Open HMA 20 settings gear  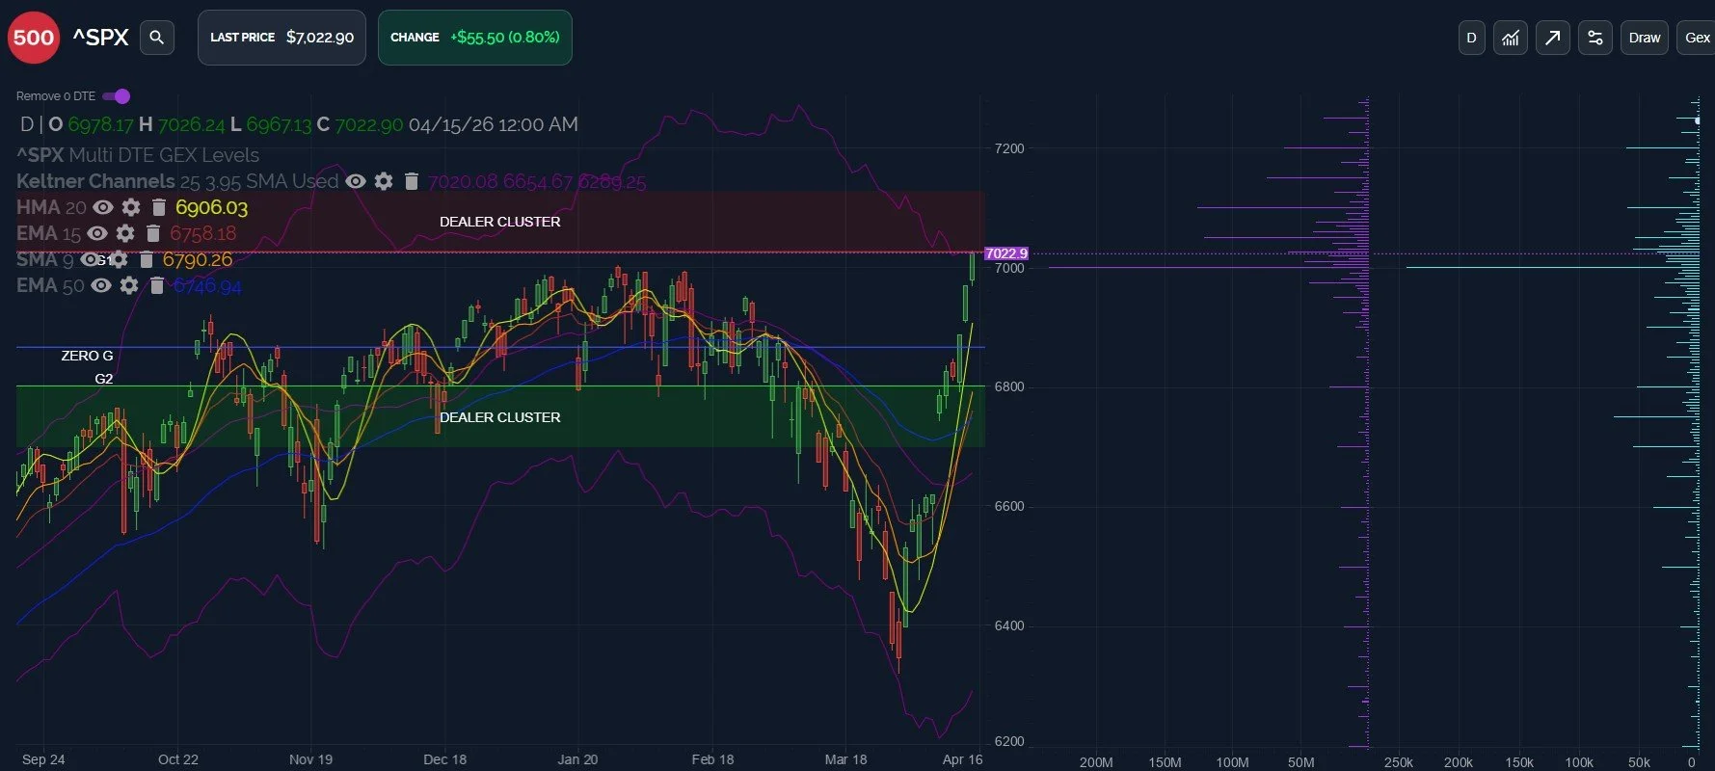click(x=131, y=207)
